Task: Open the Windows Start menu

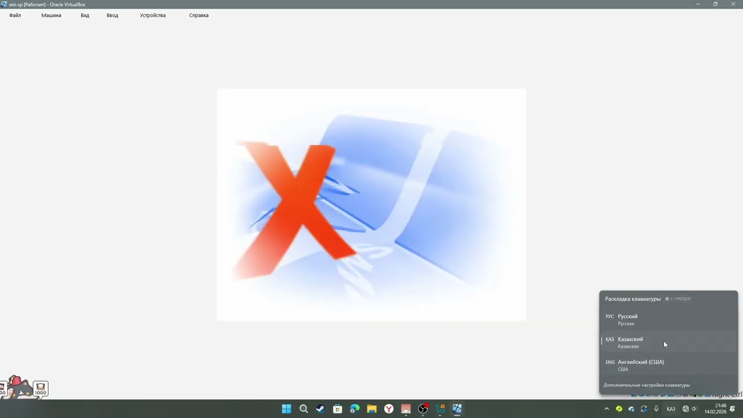Action: pyautogui.click(x=287, y=409)
